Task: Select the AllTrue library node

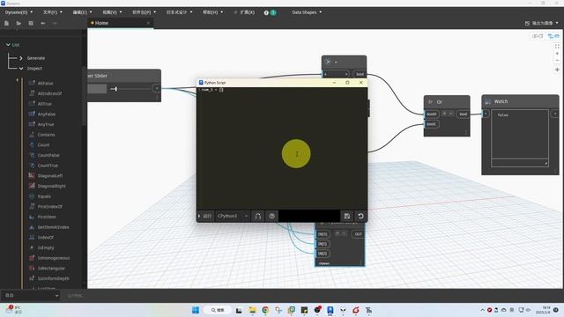Action: (x=45, y=104)
